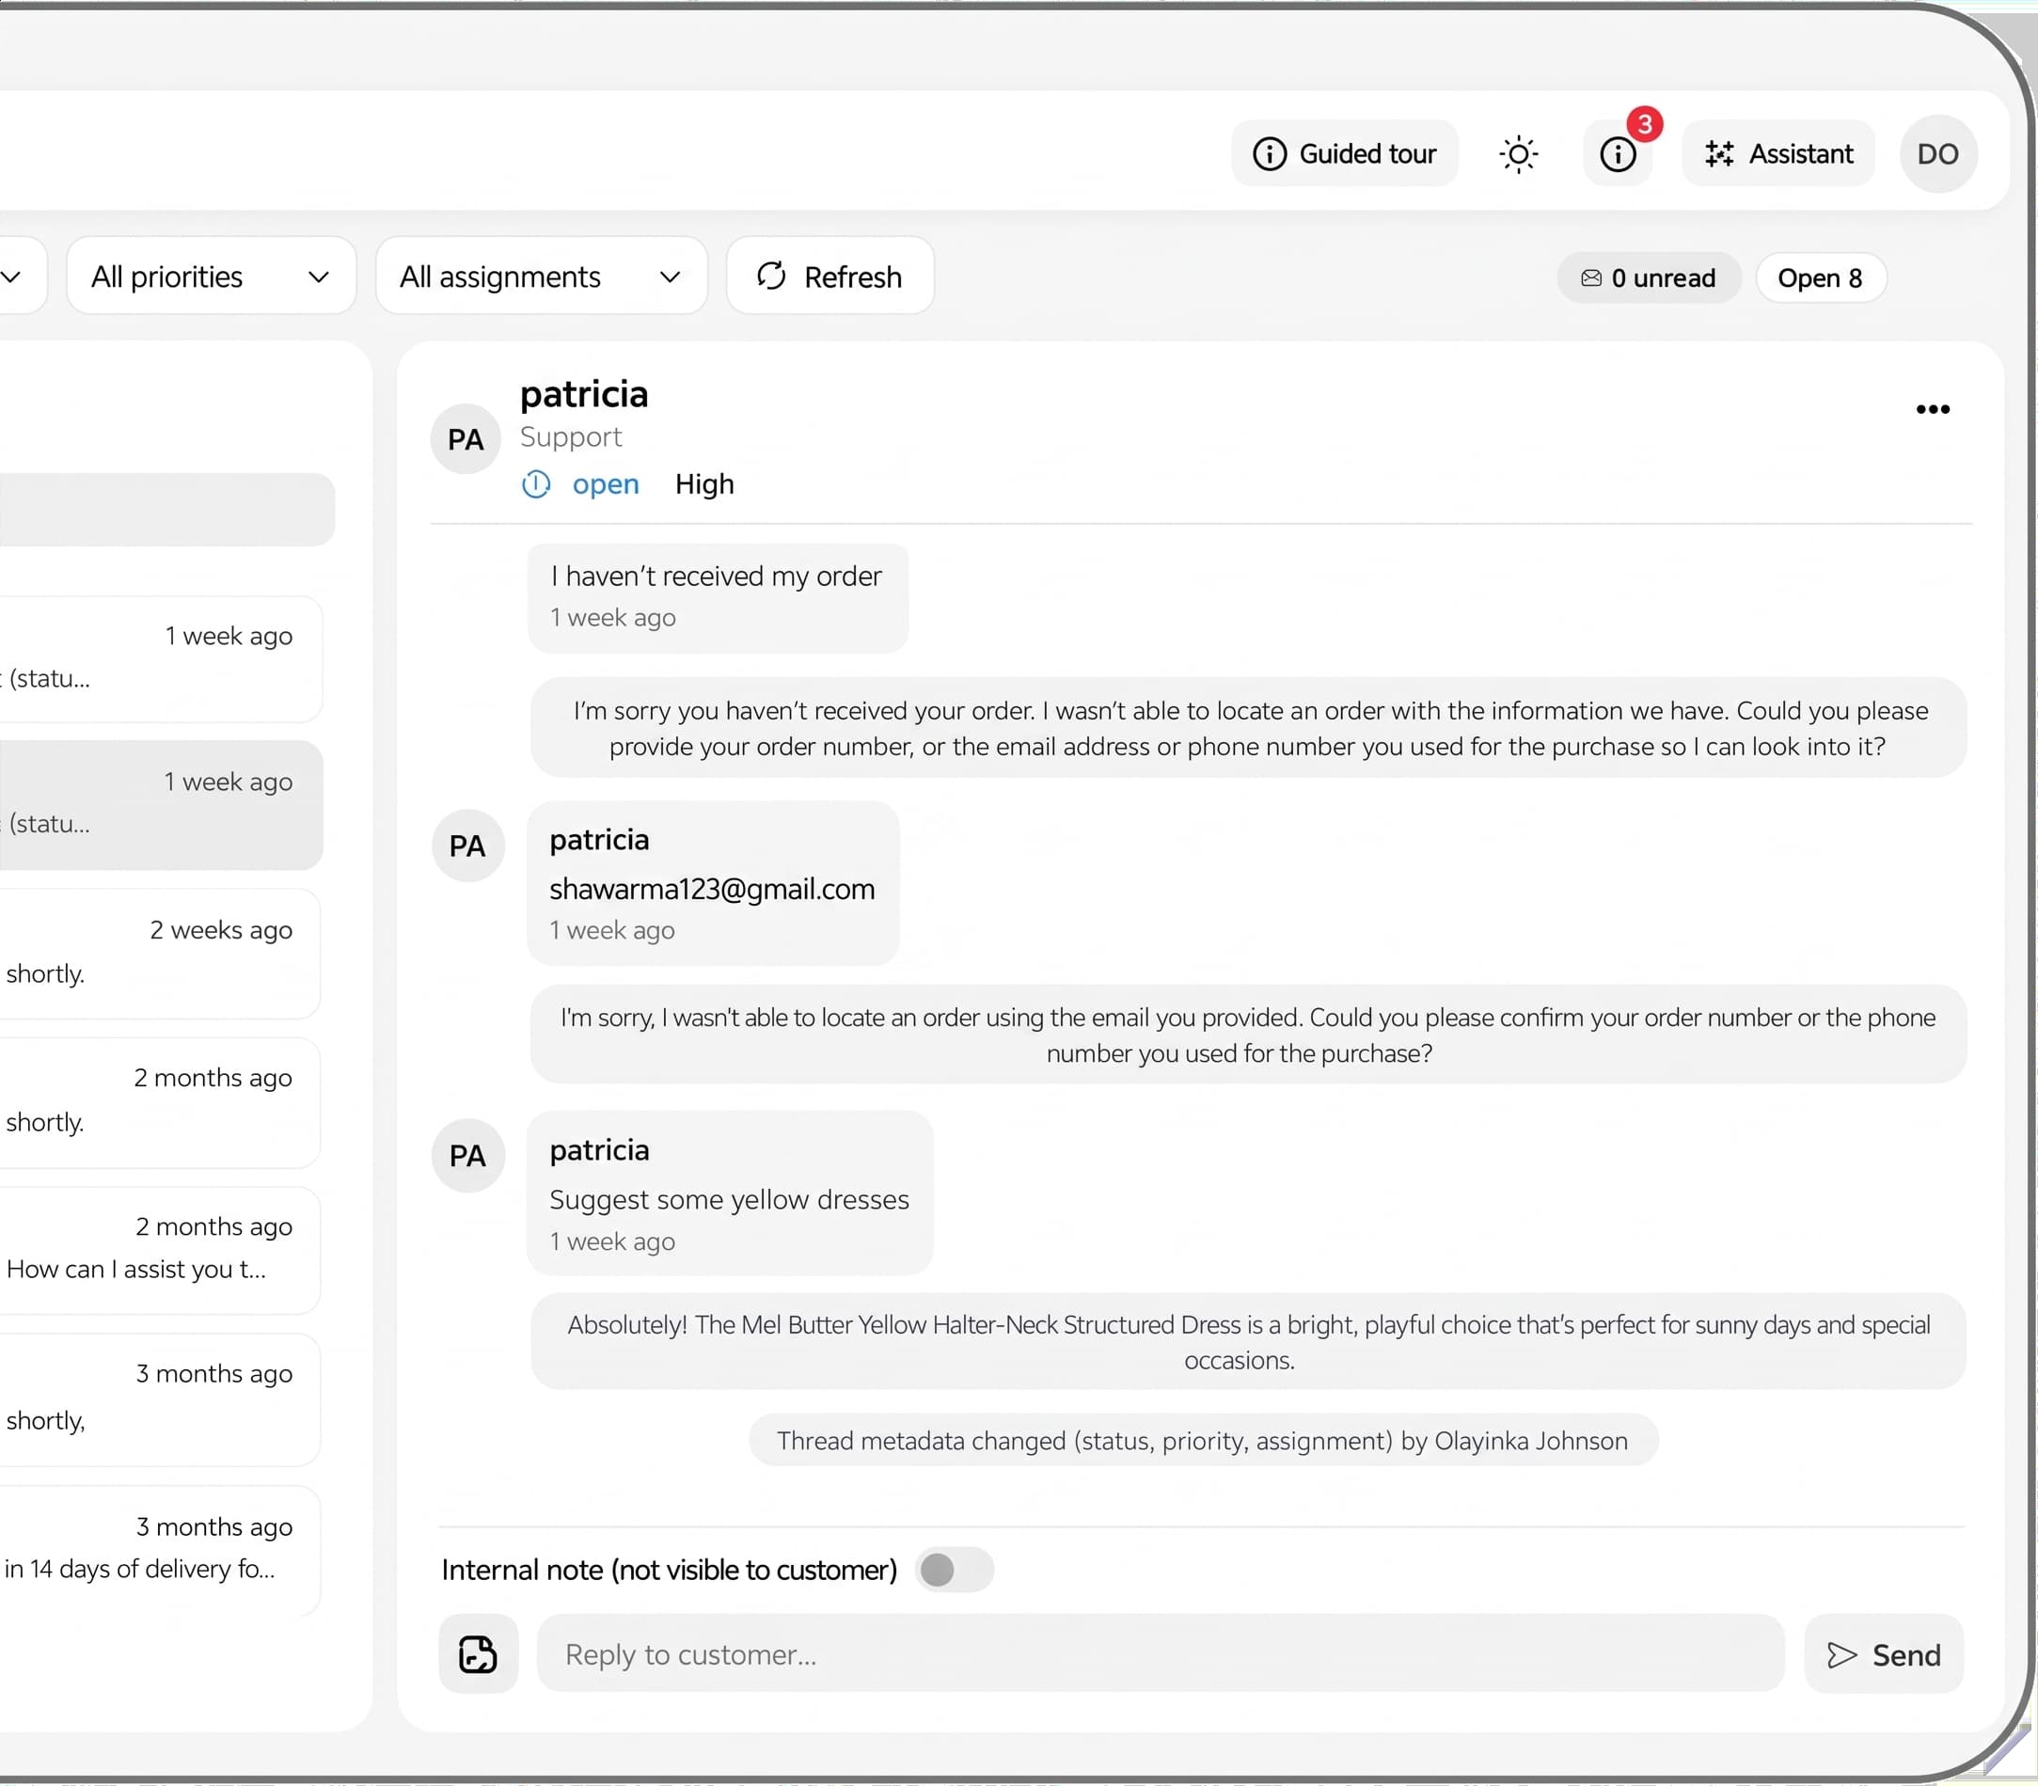Image resolution: width=2038 pixels, height=1786 pixels.
Task: Click the open status text
Action: [x=606, y=484]
